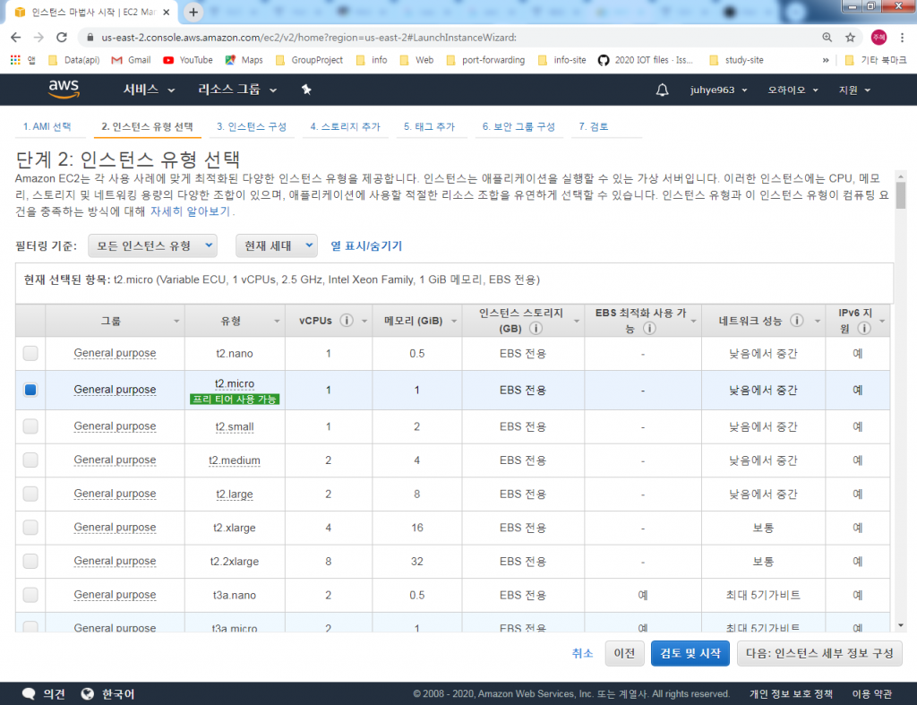
Task: Go to step 4 add storage tab
Action: pyautogui.click(x=345, y=126)
